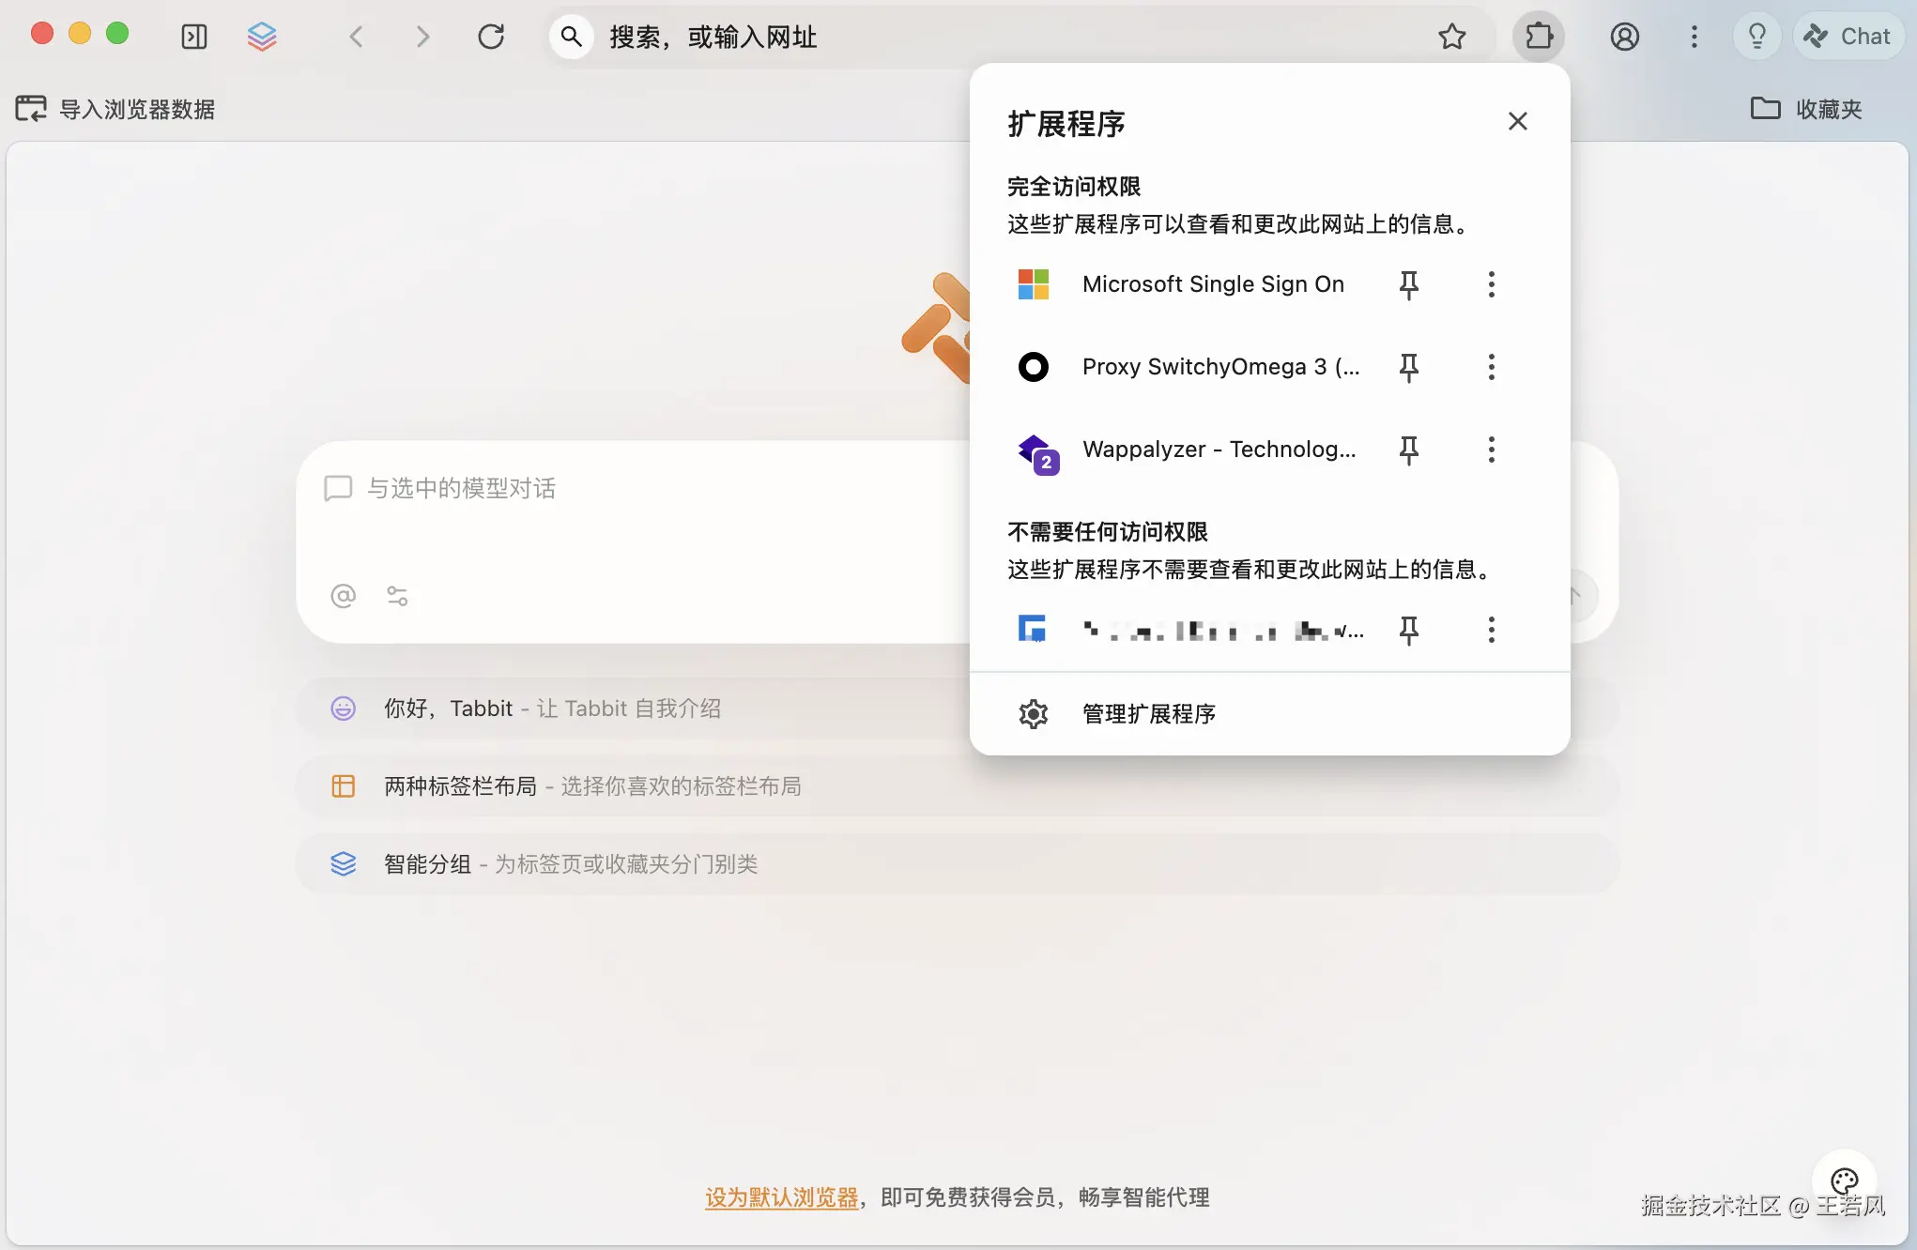
Task: Open the smart grouping layers icon in toolbar
Action: coord(262,37)
